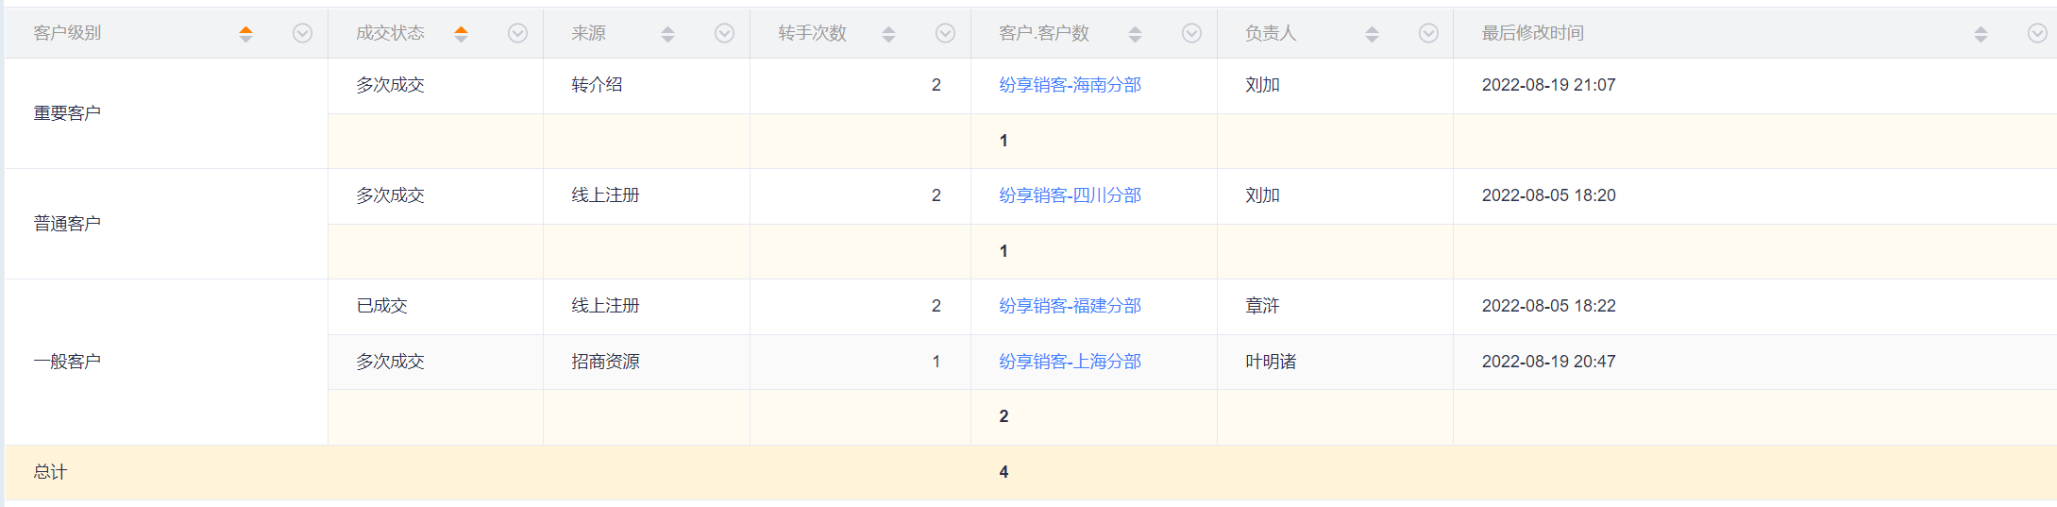Select the 总计 summary row
The image size is (2057, 507).
pyautogui.click(x=1031, y=472)
